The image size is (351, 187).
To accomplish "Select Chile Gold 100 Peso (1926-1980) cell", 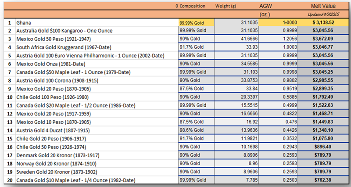I will [x=97, y=97].
